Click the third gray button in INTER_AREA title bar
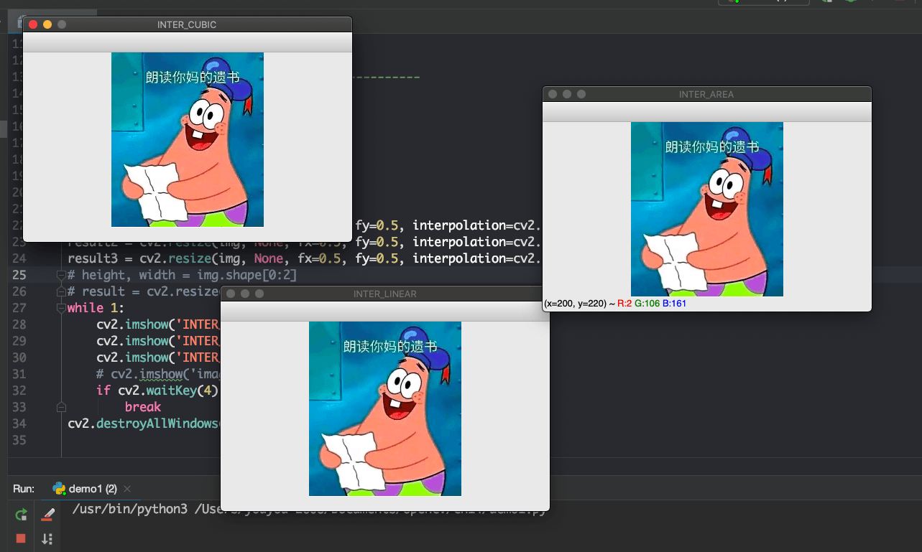The height and width of the screenshot is (552, 922). pos(581,94)
